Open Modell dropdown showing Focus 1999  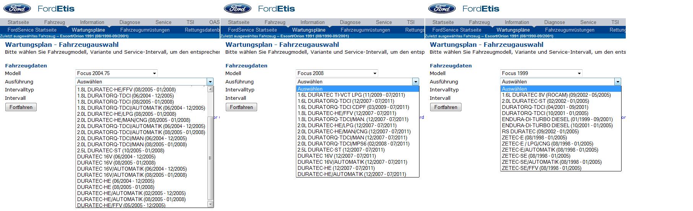[x=541, y=73]
